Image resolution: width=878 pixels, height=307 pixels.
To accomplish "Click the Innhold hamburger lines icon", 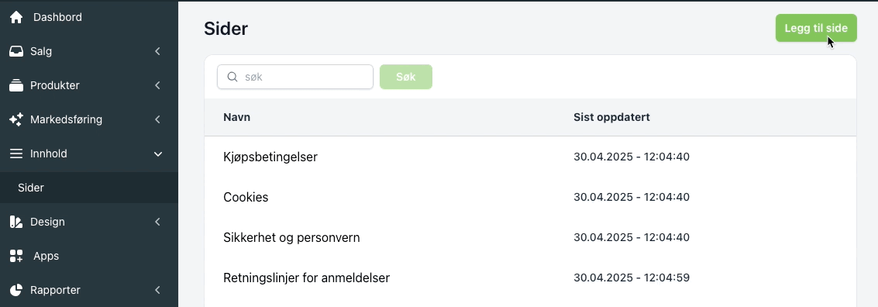I will tap(16, 153).
